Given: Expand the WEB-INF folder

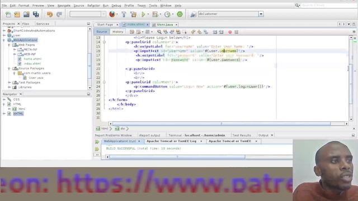Looking at the screenshot, I should [15, 54].
